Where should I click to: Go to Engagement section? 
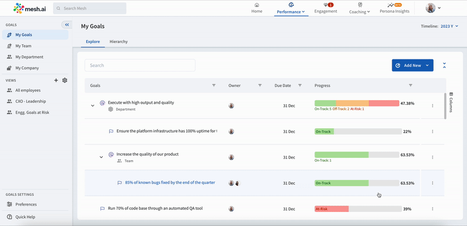pyautogui.click(x=326, y=8)
